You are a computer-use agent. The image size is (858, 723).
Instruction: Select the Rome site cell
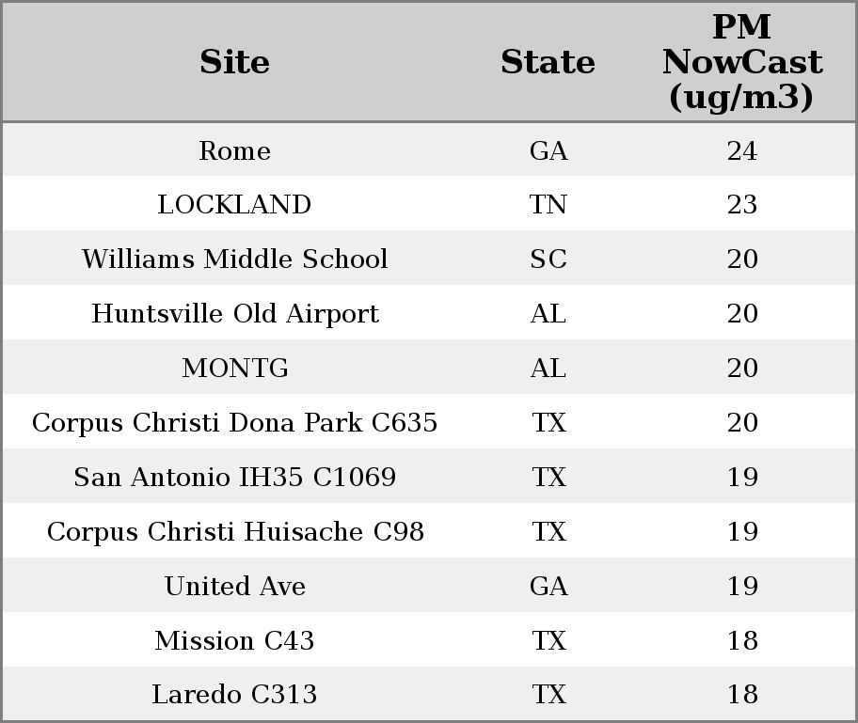(234, 151)
